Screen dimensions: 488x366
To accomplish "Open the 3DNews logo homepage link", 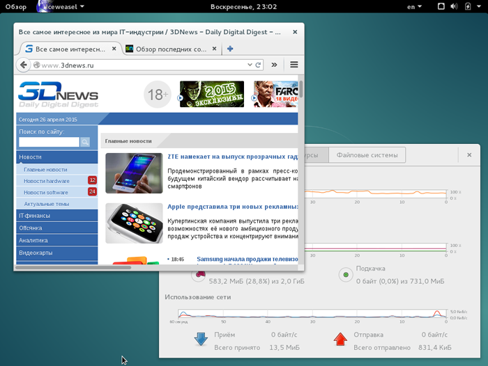I will coord(58,95).
